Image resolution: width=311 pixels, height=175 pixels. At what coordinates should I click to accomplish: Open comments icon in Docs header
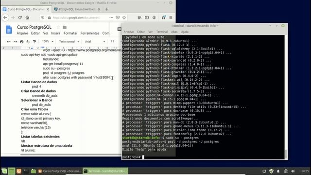(120, 29)
